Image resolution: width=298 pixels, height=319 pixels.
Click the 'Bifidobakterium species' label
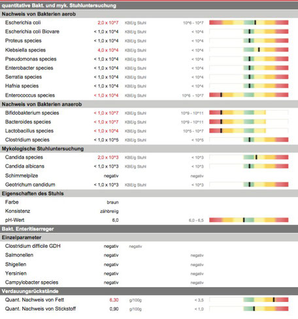point(32,113)
